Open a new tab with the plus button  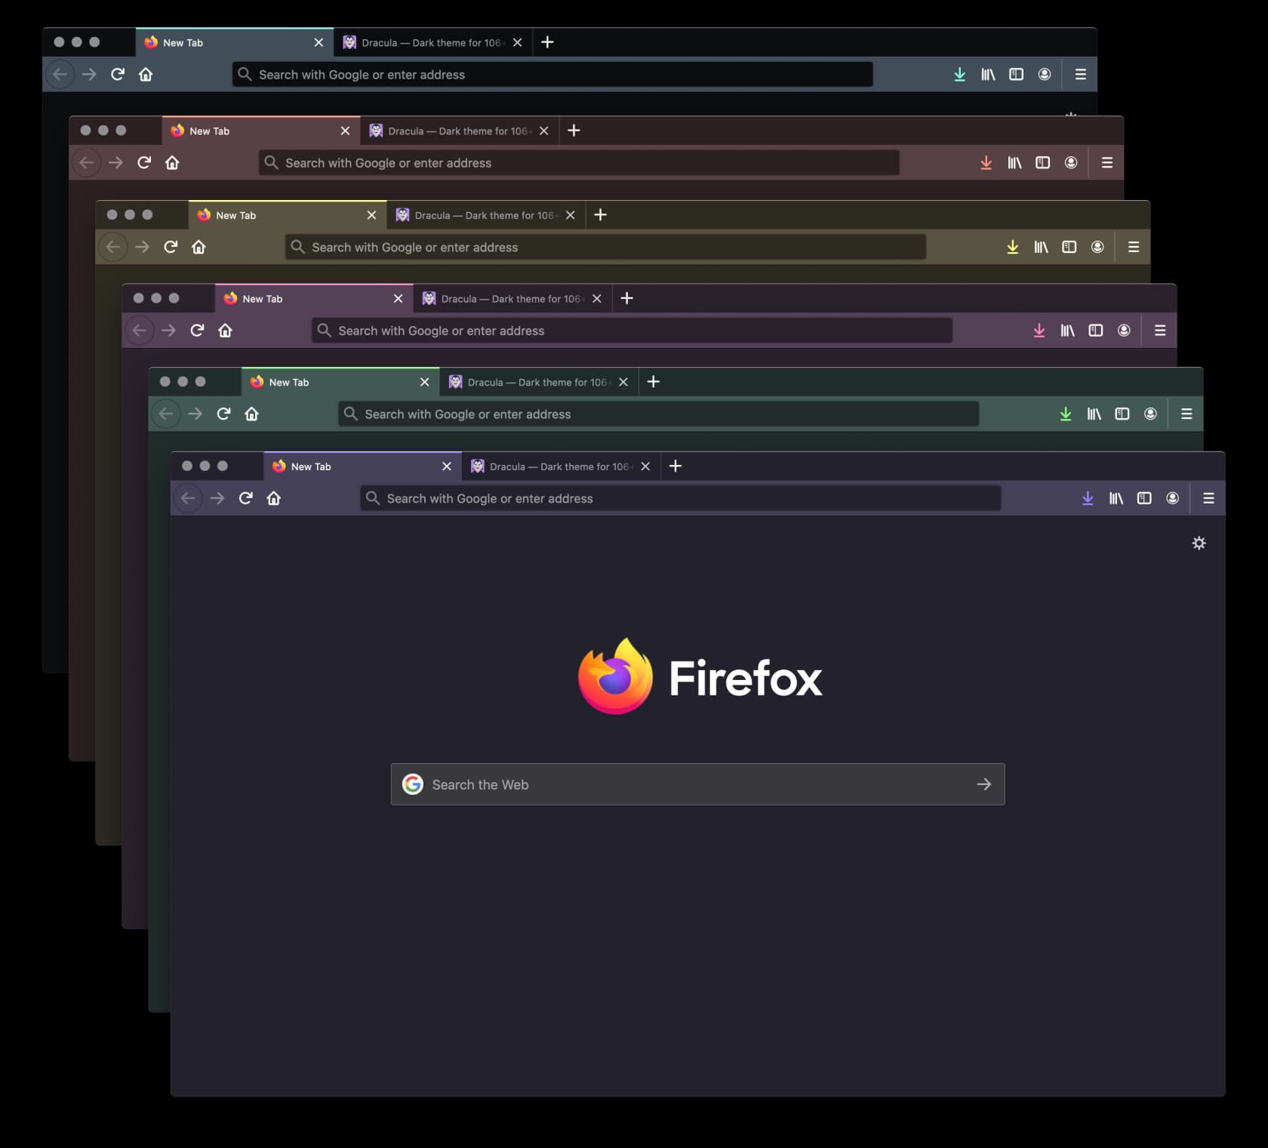(675, 466)
